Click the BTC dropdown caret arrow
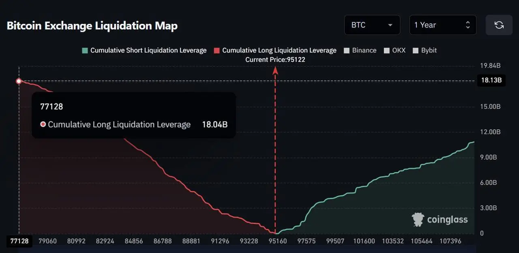Viewport: 519px width, 253px height. tap(390, 25)
